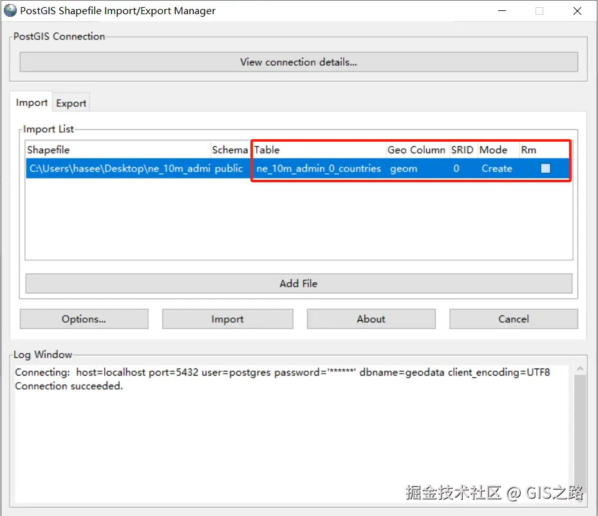Click the Geo Column header

[416, 149]
